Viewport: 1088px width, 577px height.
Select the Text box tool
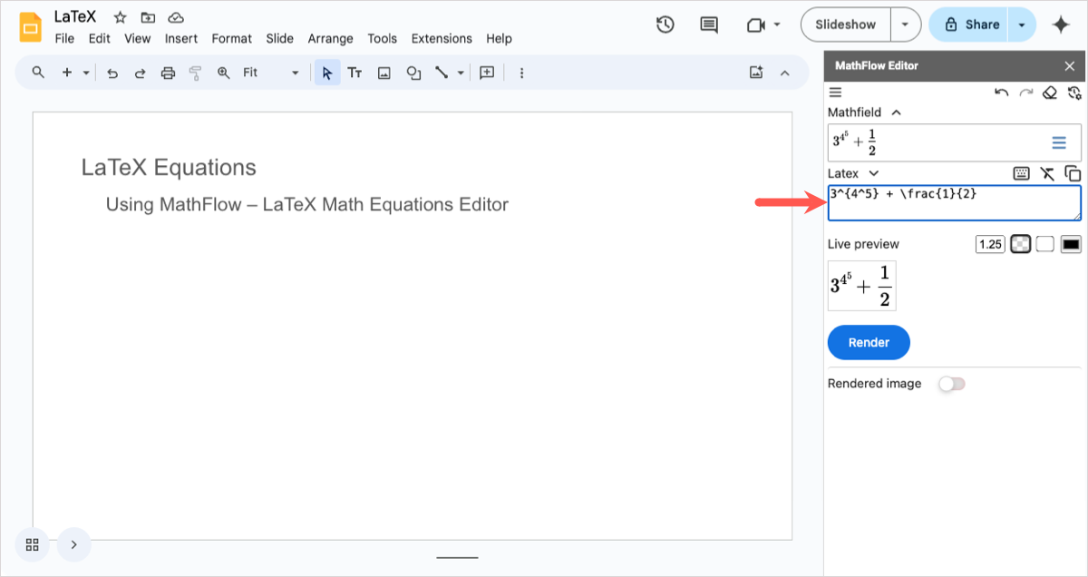355,73
